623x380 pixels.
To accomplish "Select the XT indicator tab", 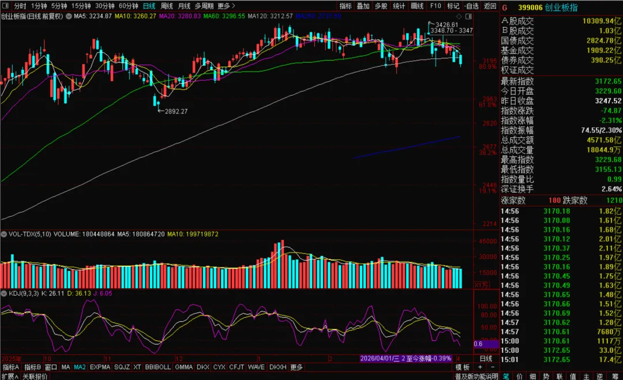I will pos(137,367).
